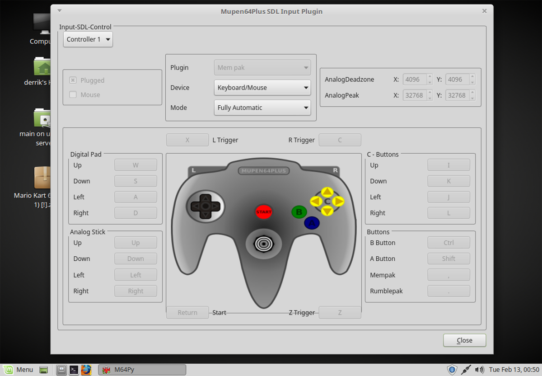Close the Input Plugin dialog window
The height and width of the screenshot is (376, 542).
pyautogui.click(x=484, y=11)
